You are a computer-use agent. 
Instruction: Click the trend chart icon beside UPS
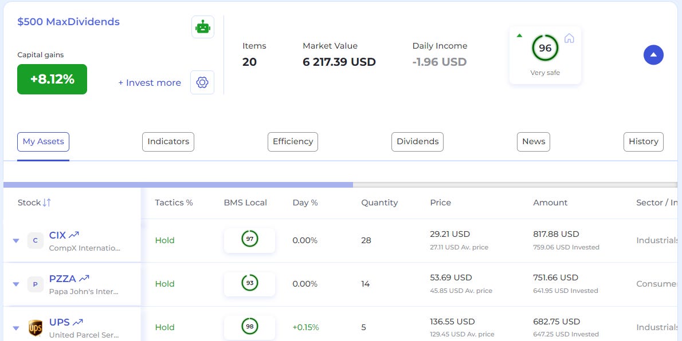tap(78, 322)
